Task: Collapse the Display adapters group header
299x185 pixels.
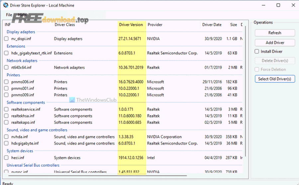Action: click(x=21, y=32)
